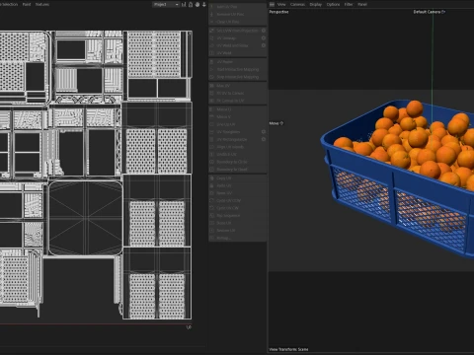
Task: Click the Paste UV icon
Action: pos(212,185)
